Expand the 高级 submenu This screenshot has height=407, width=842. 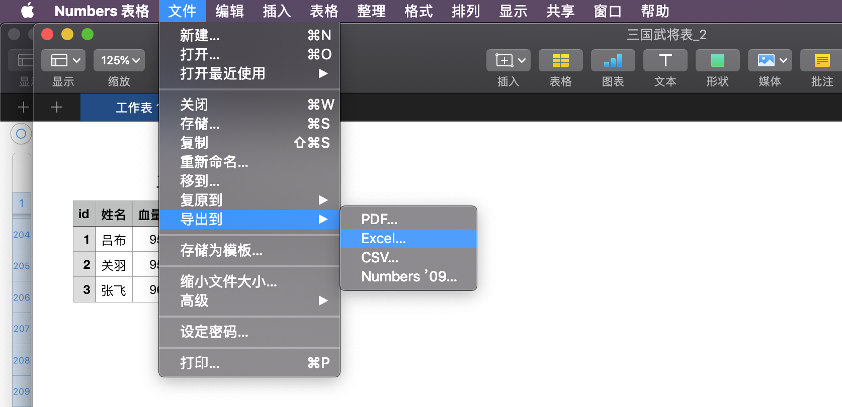click(x=249, y=300)
